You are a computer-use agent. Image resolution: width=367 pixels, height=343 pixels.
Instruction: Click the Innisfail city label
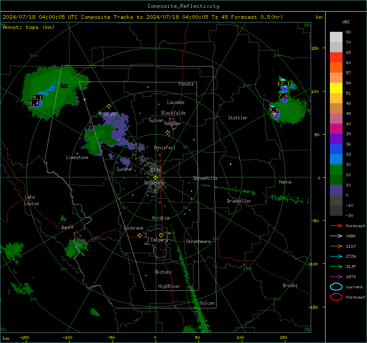(x=165, y=148)
